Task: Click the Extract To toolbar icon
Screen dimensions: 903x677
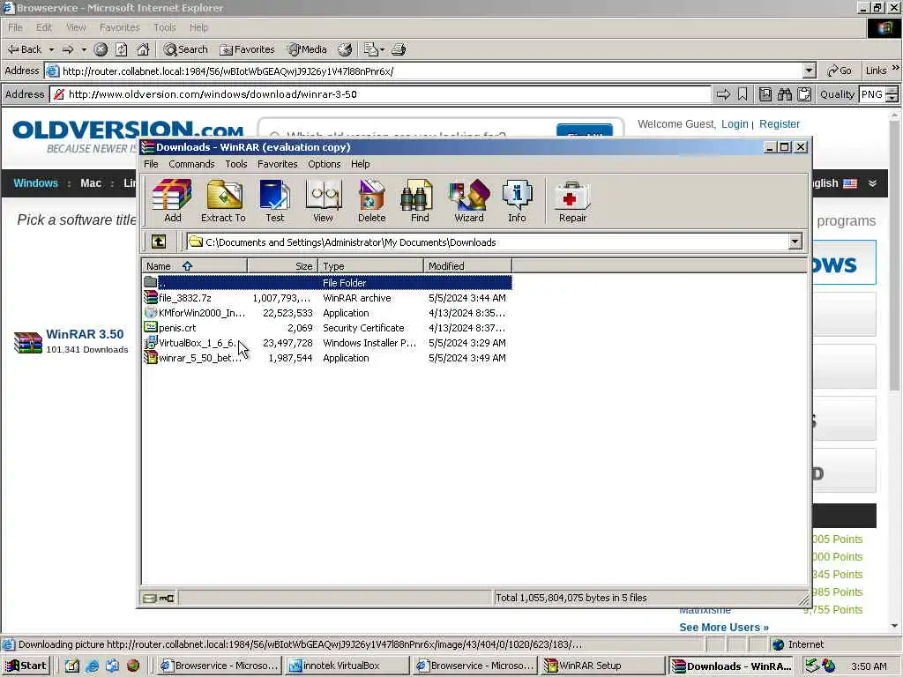Action: [x=223, y=200]
